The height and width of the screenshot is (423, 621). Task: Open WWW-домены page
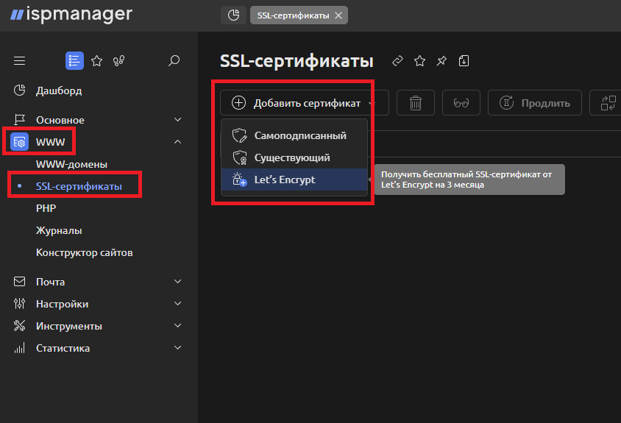coord(71,164)
